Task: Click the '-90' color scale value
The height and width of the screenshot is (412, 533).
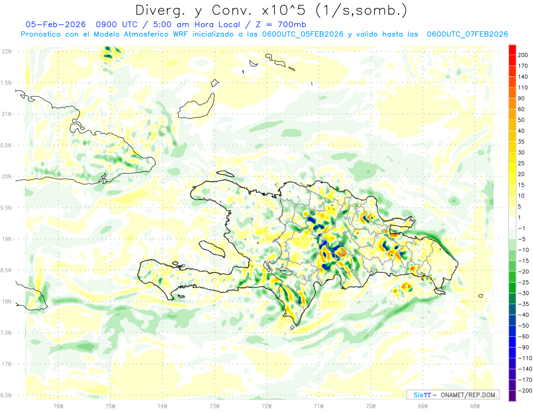Action: click(524, 348)
